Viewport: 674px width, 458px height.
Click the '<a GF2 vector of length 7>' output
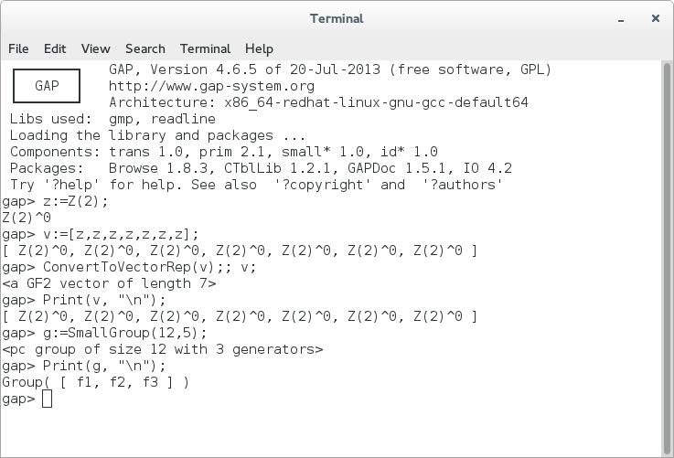(109, 283)
